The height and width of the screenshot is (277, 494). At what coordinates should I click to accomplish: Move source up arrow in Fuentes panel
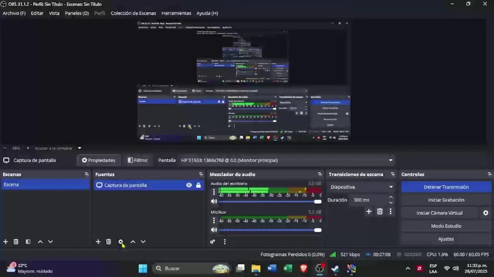(133, 242)
